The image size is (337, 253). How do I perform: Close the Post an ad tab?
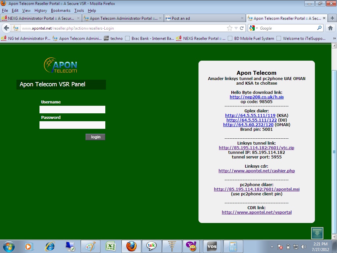click(242, 18)
